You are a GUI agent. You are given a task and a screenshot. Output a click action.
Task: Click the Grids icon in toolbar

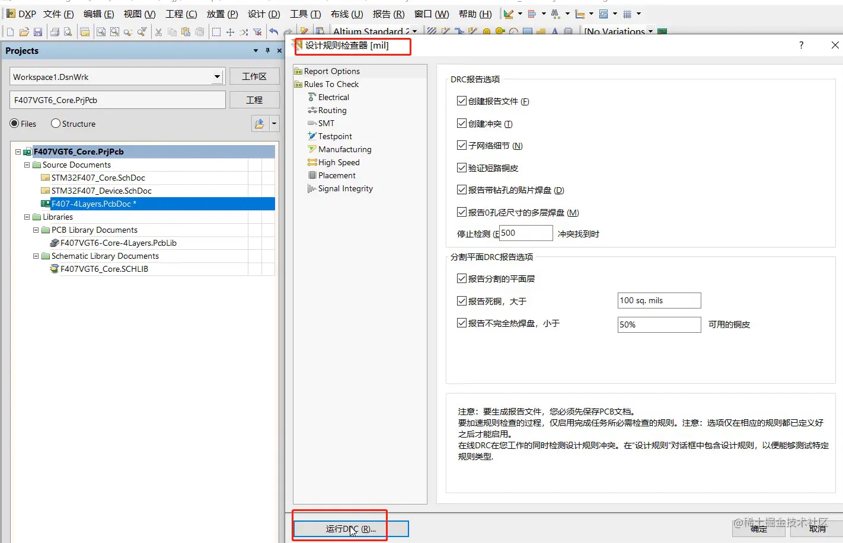pos(627,14)
